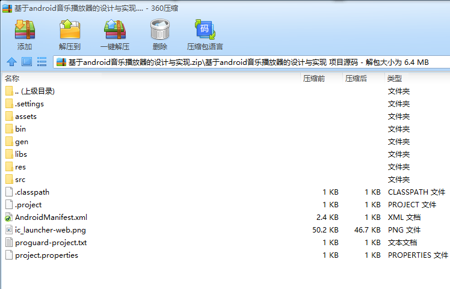
Task: Select the res folder icon
Action: coord(9,166)
